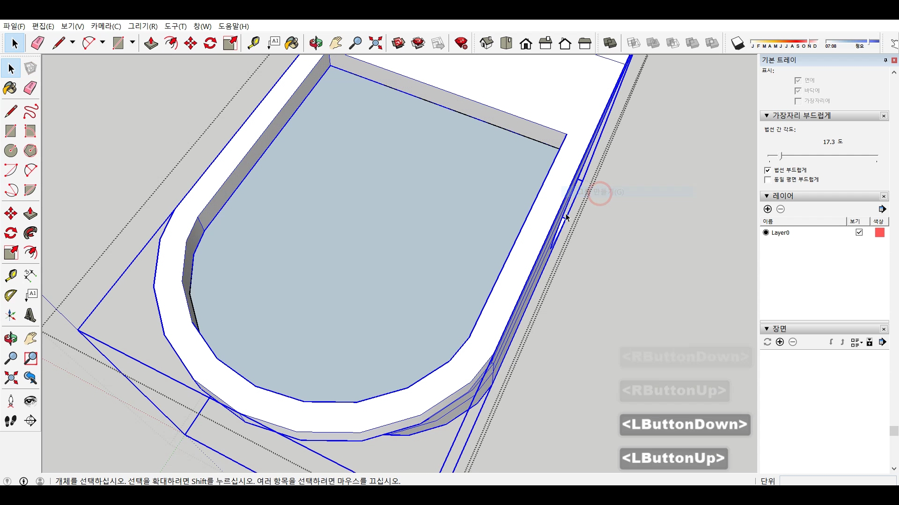
Task: Enable the soften coplanar checkbox
Action: tap(767, 180)
